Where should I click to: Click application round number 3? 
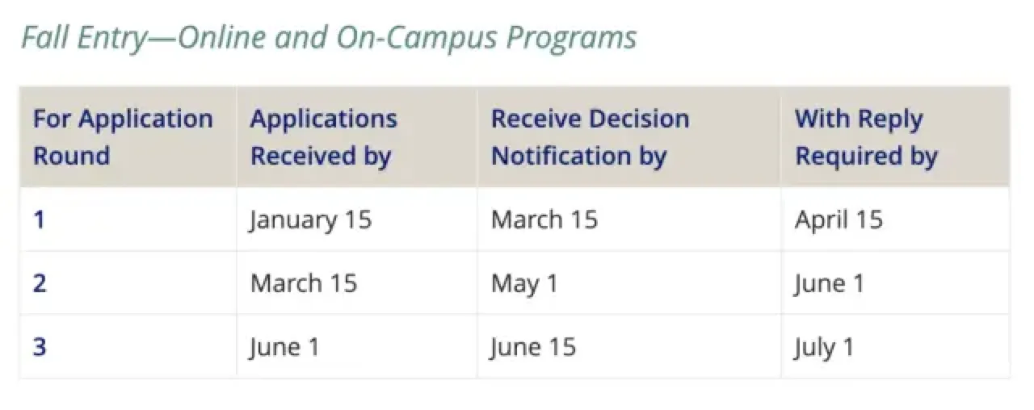click(40, 347)
